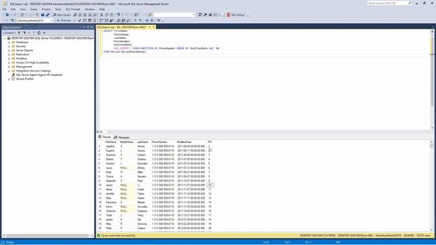Open the Help menu
Viewport: 436px width, 245px height.
102,9
